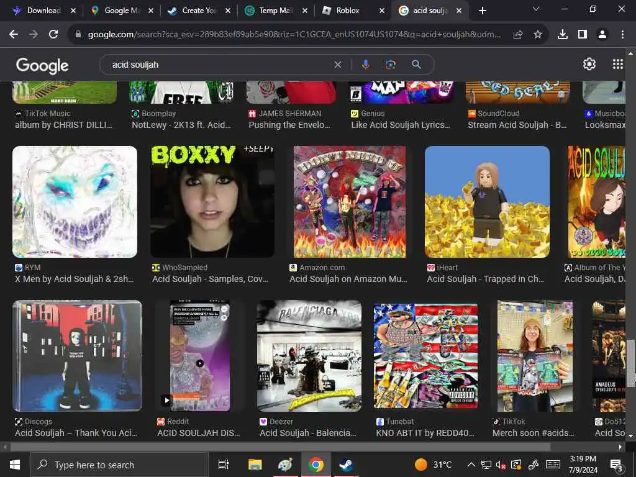Open 'Stream Acid Souljah - B...' SoundCloud link
The height and width of the screenshot is (477, 636).
(517, 125)
